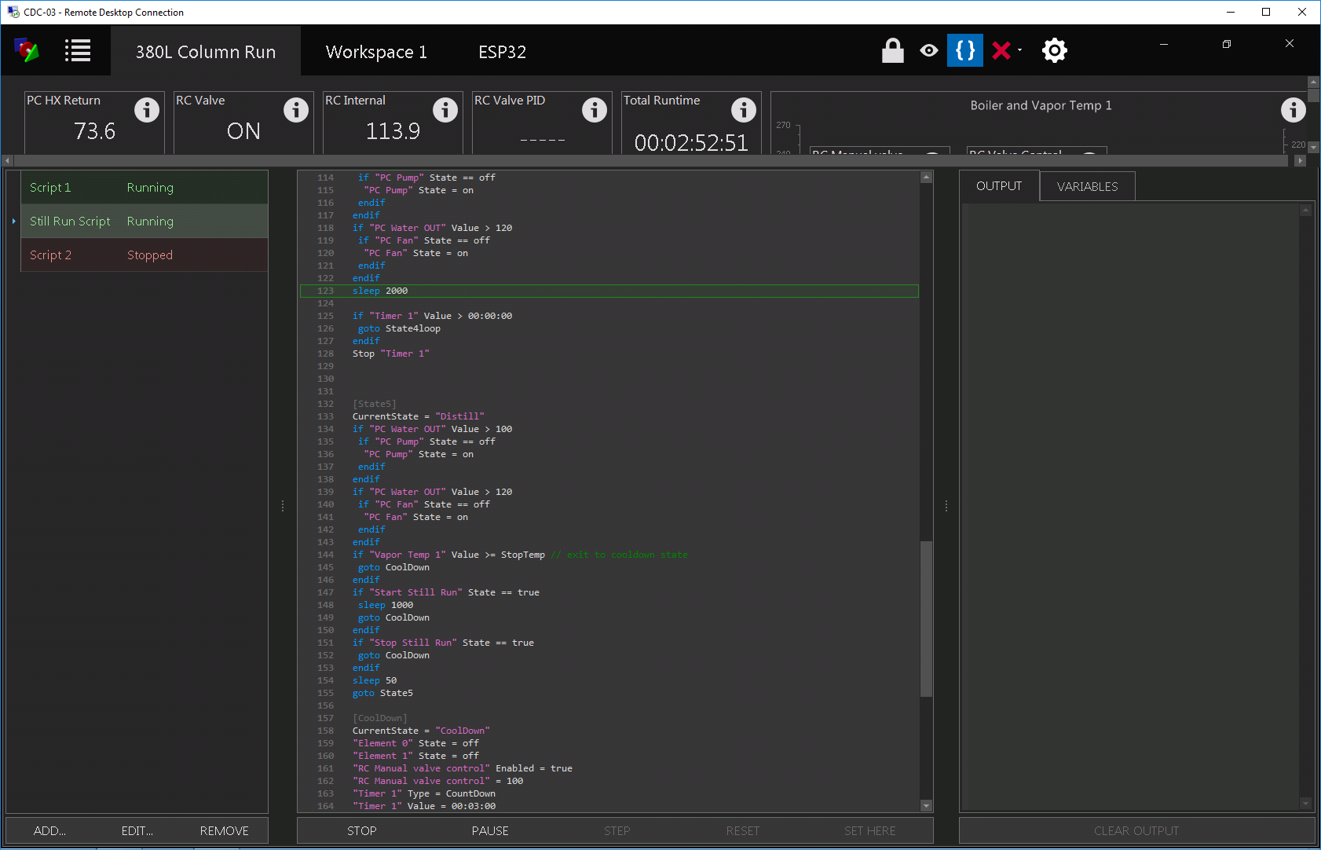The height and width of the screenshot is (850, 1321).
Task: Select the VARIABLES tab
Action: click(x=1087, y=187)
